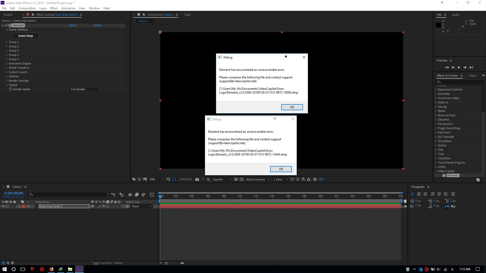Open Composition Flowchart icon
The image size is (486, 273).
point(309,179)
